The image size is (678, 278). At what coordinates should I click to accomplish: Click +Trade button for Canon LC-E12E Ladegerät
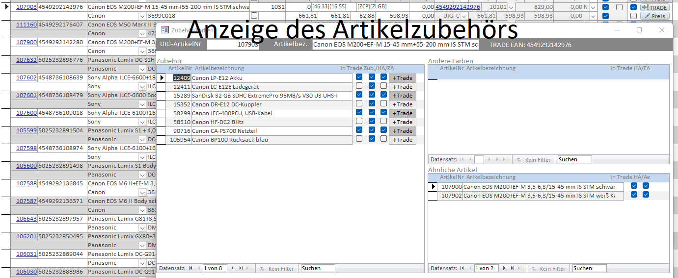click(403, 87)
